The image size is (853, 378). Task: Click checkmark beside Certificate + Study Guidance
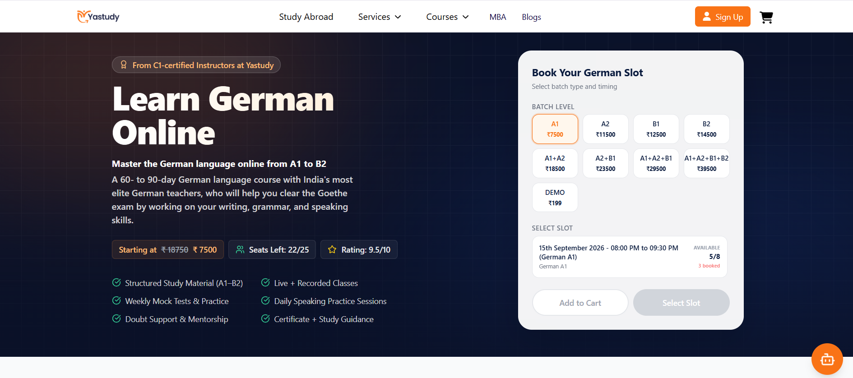pos(265,319)
